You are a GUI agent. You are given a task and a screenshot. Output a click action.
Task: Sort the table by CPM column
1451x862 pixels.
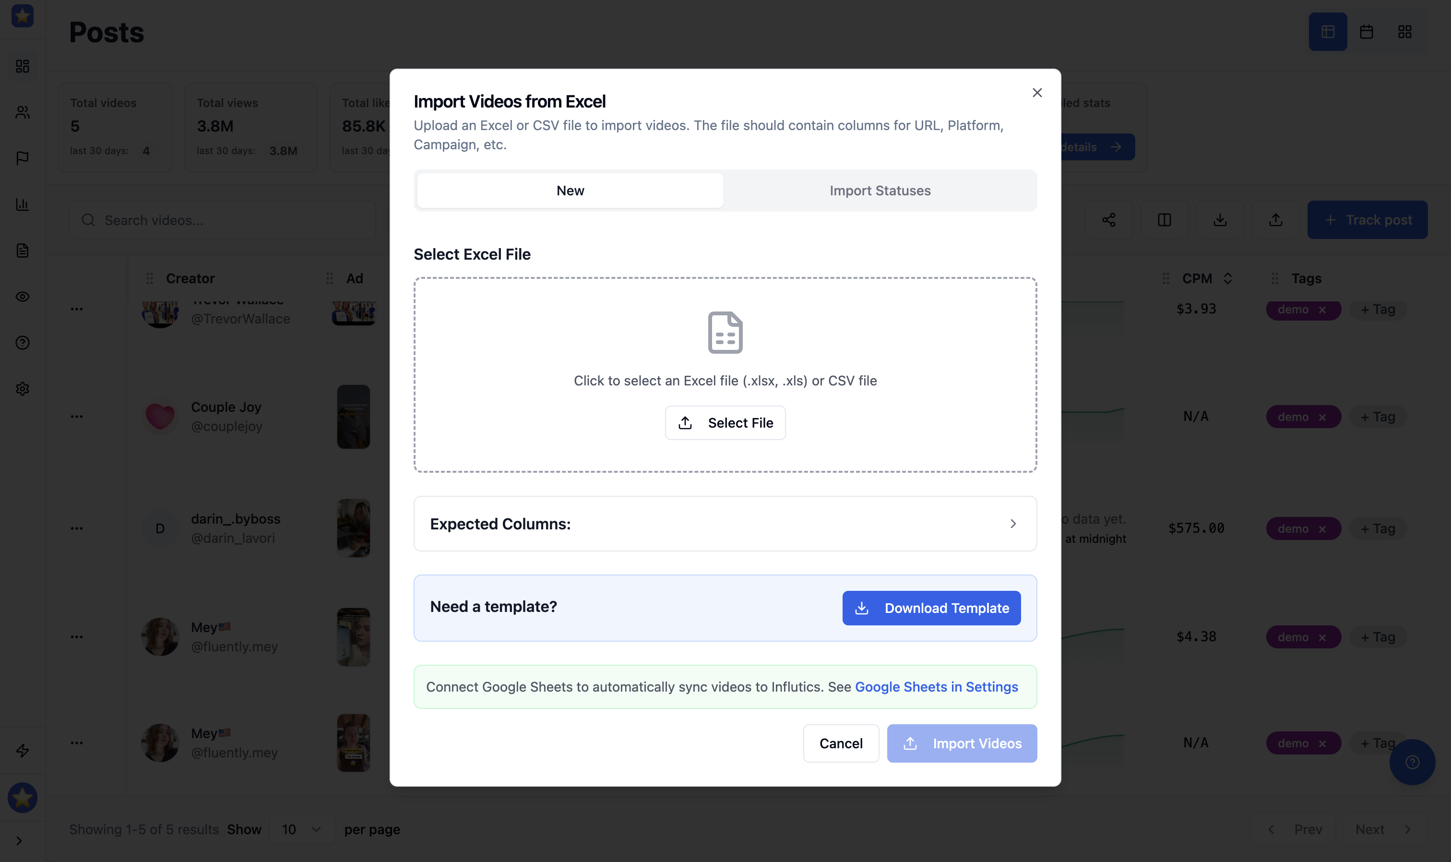tap(1227, 278)
